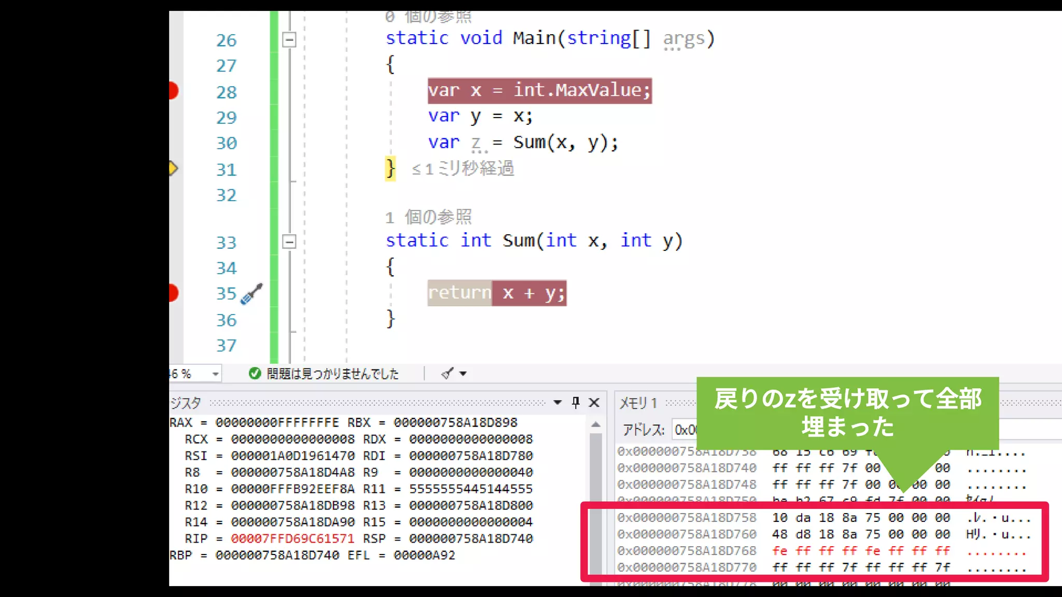Click the RDI value 000000758A18D780

[471, 456]
